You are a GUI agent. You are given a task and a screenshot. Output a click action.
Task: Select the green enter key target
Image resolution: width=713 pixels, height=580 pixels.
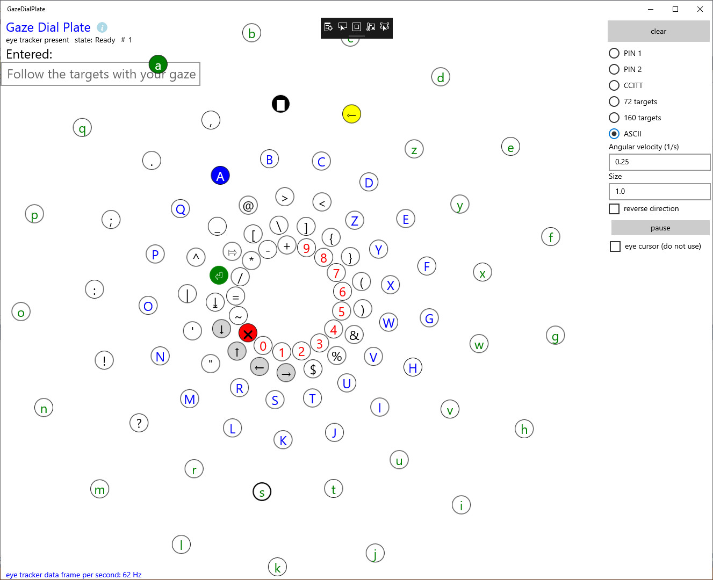pos(219,275)
